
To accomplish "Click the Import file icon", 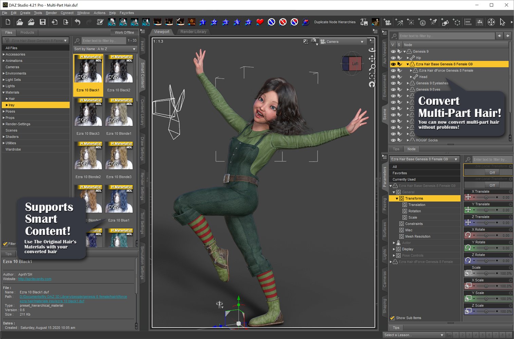I will click(x=54, y=22).
